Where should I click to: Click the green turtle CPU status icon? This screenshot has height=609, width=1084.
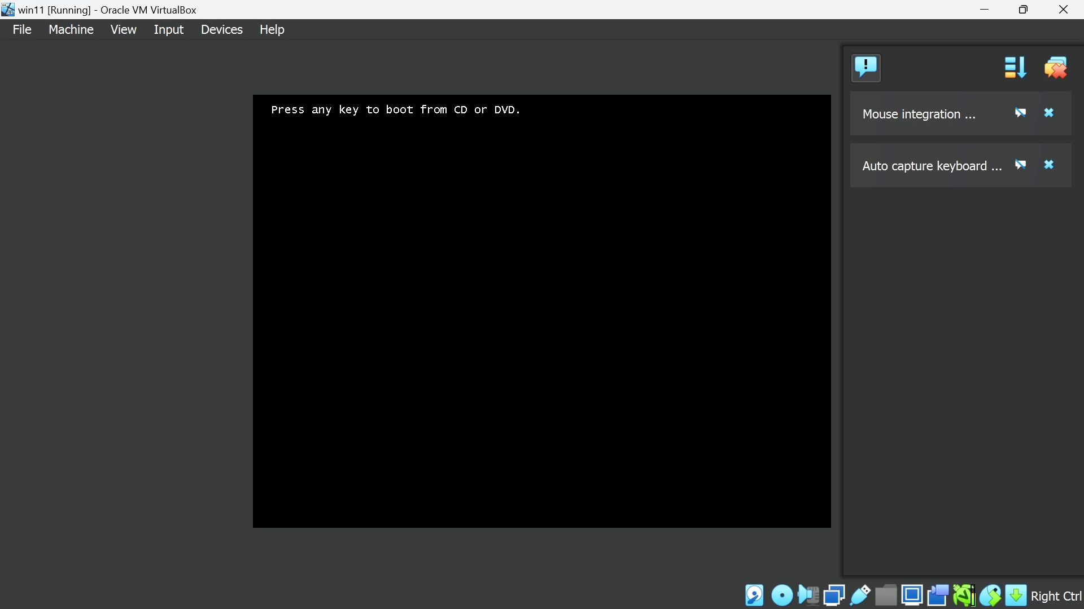[964, 595]
